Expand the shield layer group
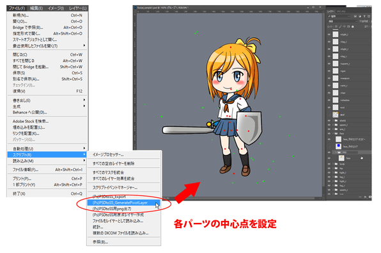Viewport: 381px width, 253px height. point(333,120)
